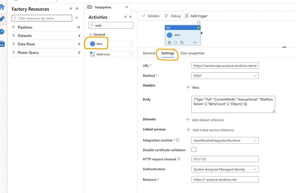Click Add dataset reference

tap(205, 120)
